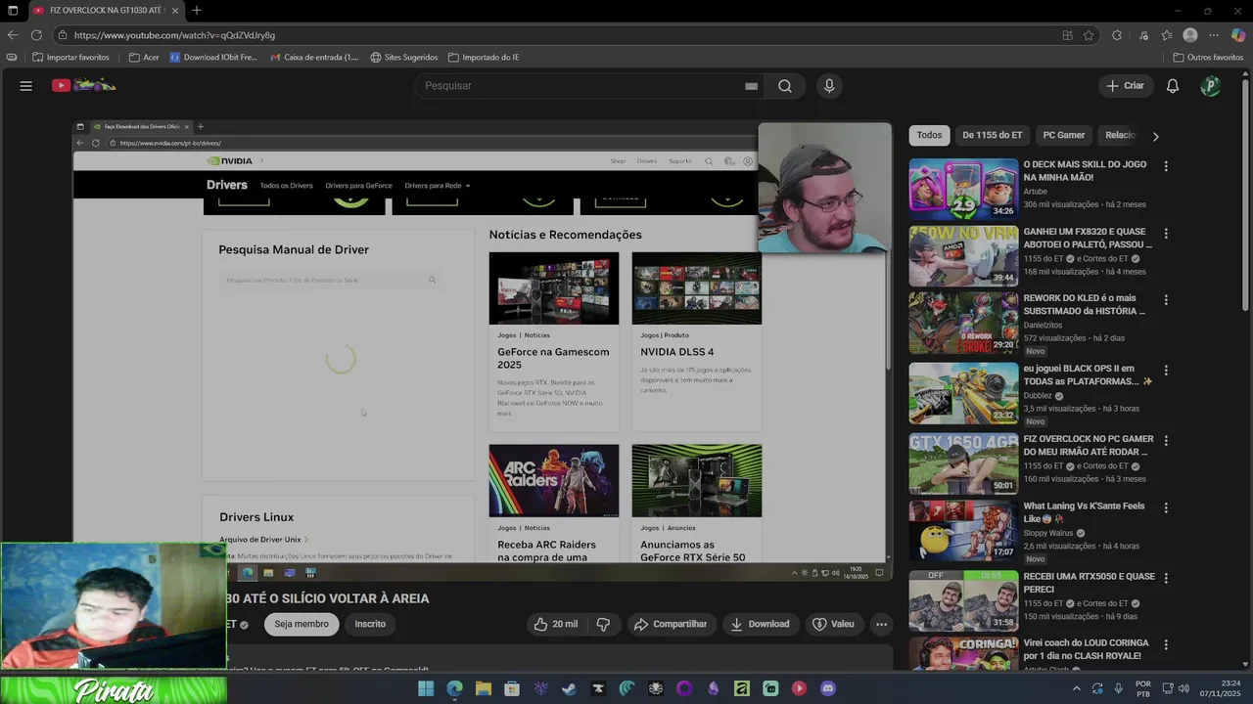This screenshot has height=704, width=1253.
Task: Open a new browser tab with the plus
Action: [197, 11]
